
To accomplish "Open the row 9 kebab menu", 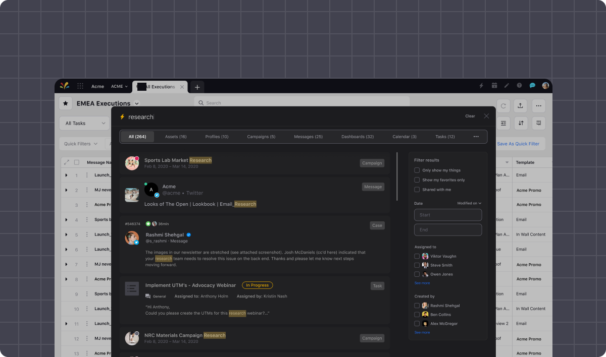I will click(86, 294).
